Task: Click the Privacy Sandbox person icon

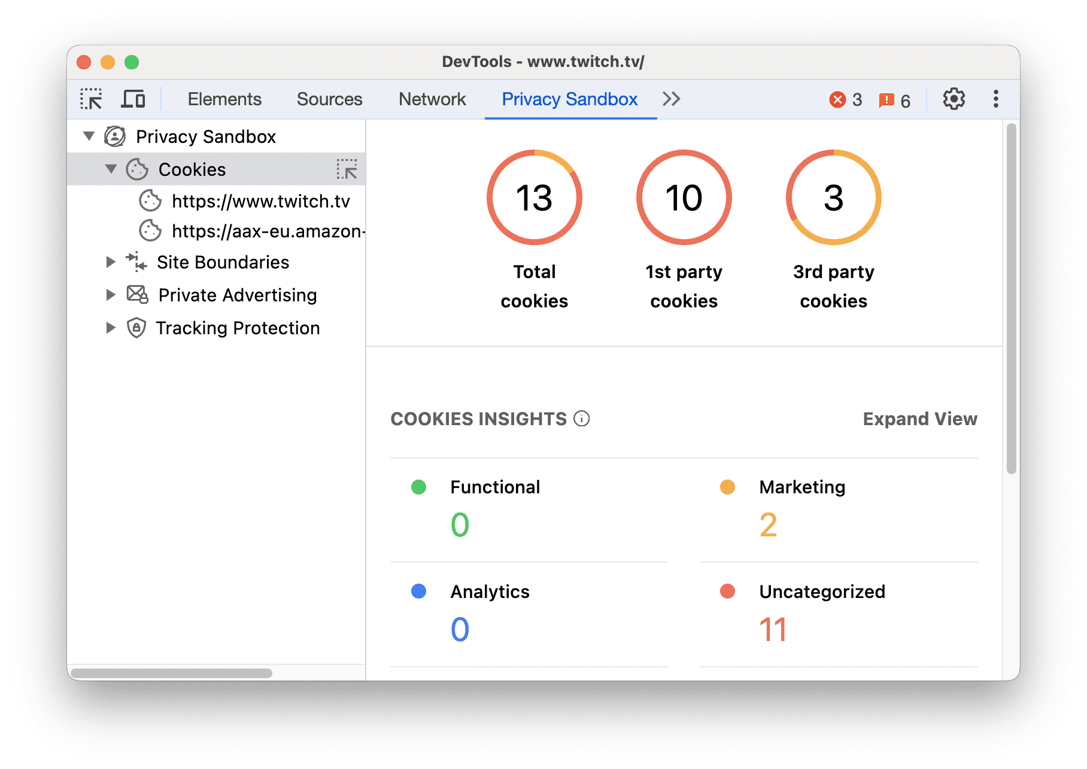Action: pos(114,136)
